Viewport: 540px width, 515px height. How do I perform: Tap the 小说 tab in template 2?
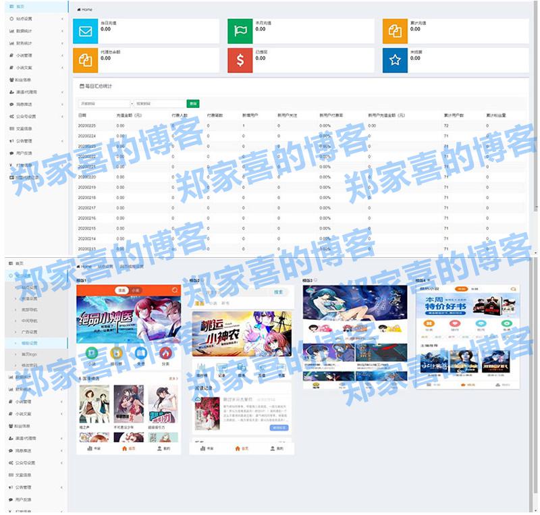(x=213, y=303)
